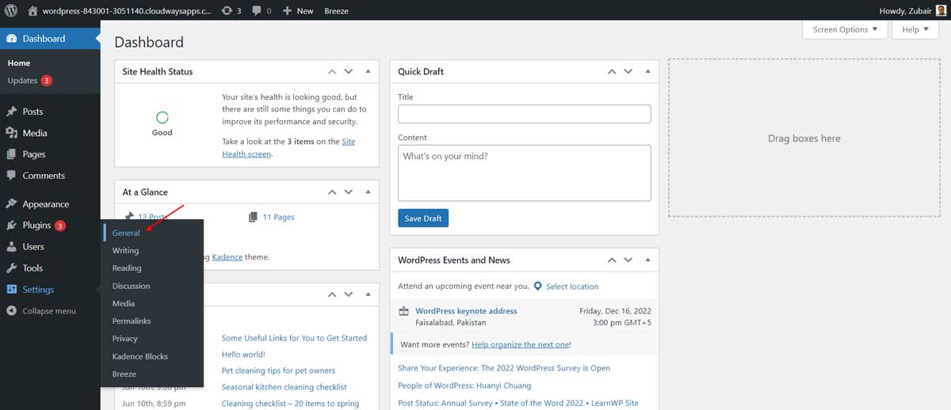Viewport: 951px width, 410px height.
Task: Click Breeze in the admin bar
Action: [x=336, y=11]
